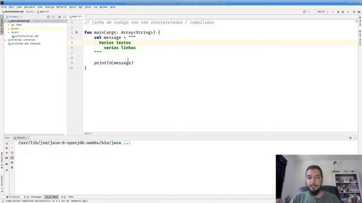The height and width of the screenshot is (203, 362).
Task: Click the Rerun icon in the Run panel
Action: click(6, 143)
